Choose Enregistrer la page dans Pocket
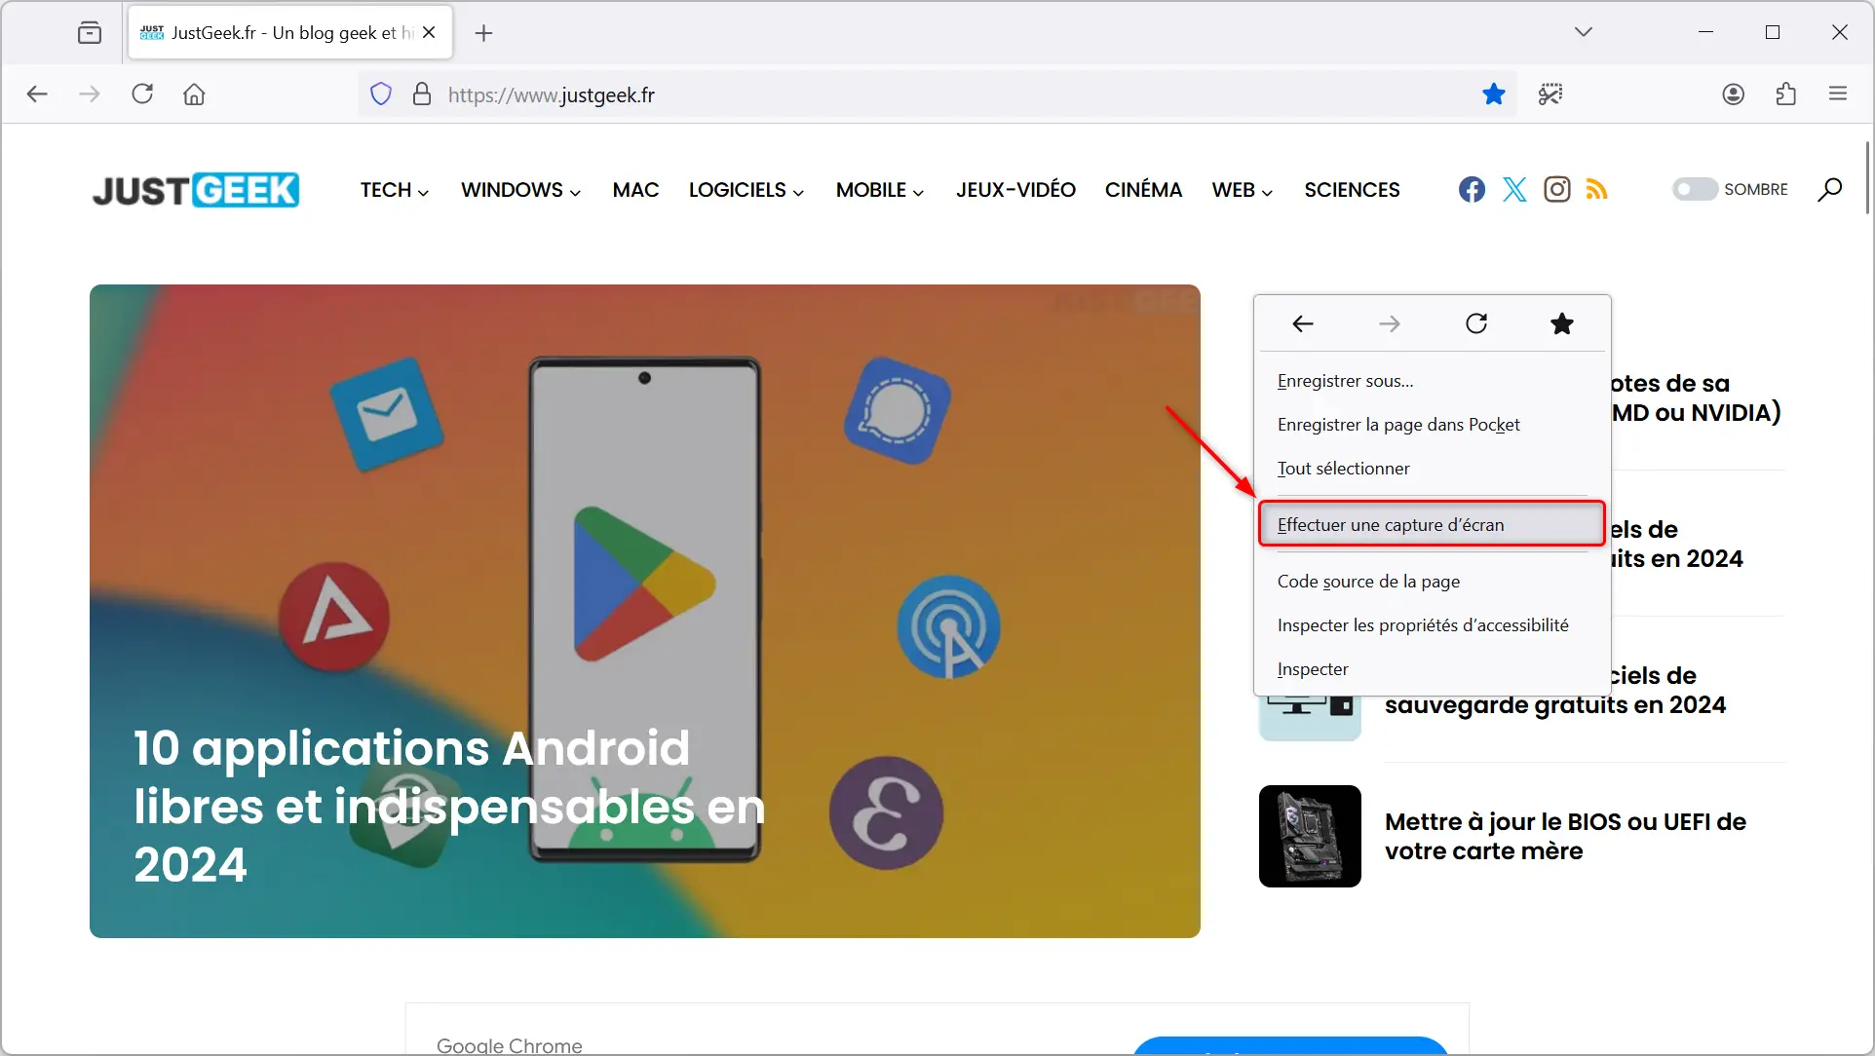 click(1432, 425)
